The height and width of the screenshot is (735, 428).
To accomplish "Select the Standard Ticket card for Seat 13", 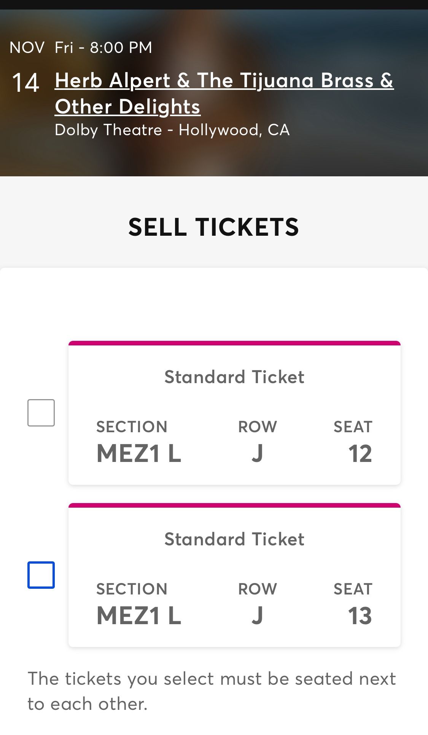I will (234, 580).
